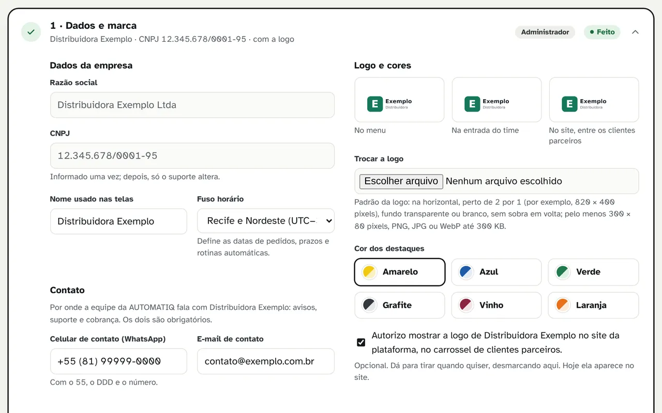
Task: Click the CNPJ field
Action: (x=192, y=155)
